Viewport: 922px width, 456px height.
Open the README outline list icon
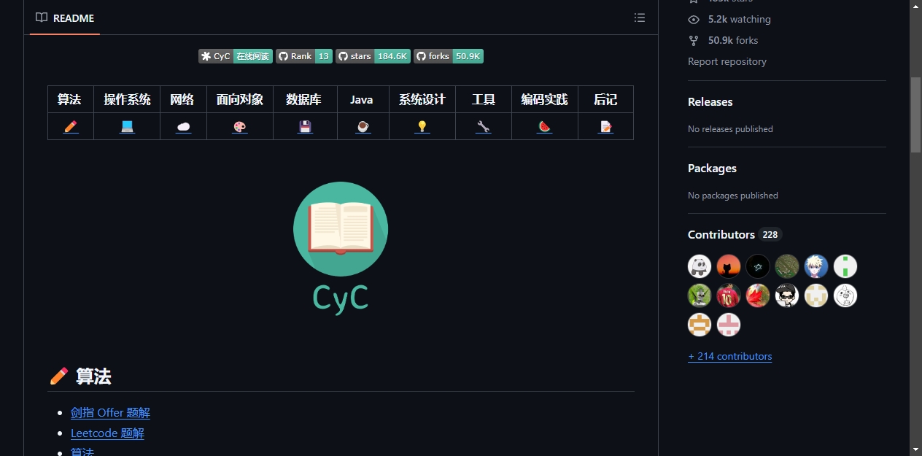click(x=640, y=18)
